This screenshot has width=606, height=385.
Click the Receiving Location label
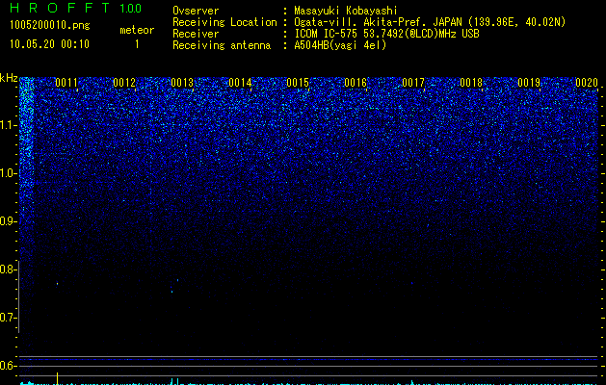224,22
